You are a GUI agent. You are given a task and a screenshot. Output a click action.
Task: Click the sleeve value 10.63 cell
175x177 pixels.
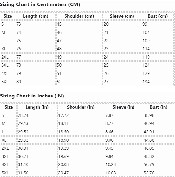(123, 173)
